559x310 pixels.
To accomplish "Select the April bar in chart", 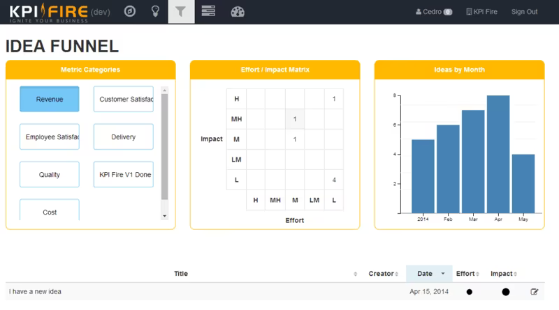I will point(498,154).
